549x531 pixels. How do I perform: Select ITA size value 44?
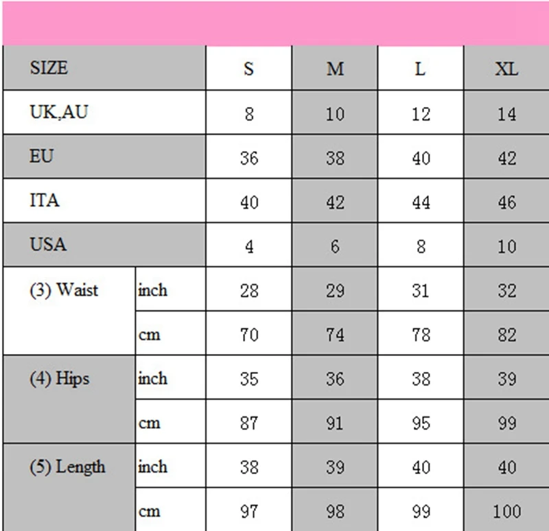tap(421, 200)
